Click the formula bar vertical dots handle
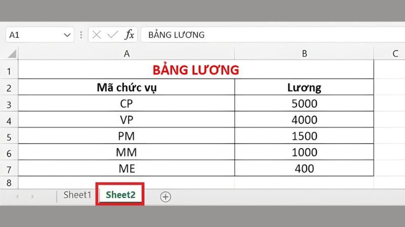This screenshot has height=227, width=405. point(81,35)
